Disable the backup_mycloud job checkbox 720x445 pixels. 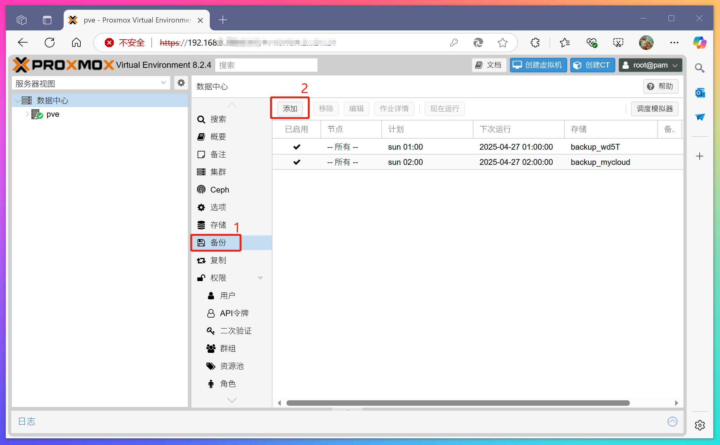[x=297, y=162]
